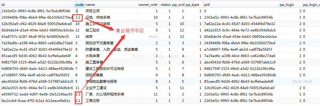Select the pp_logic column header
The image size is (320, 106).
click(291, 5)
